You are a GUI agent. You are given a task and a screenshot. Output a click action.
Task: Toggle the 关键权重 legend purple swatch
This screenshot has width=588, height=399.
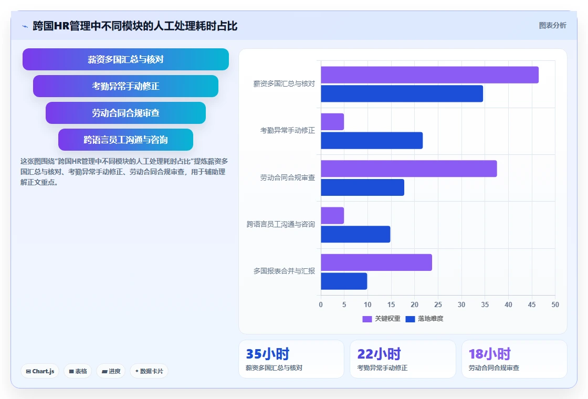(367, 319)
